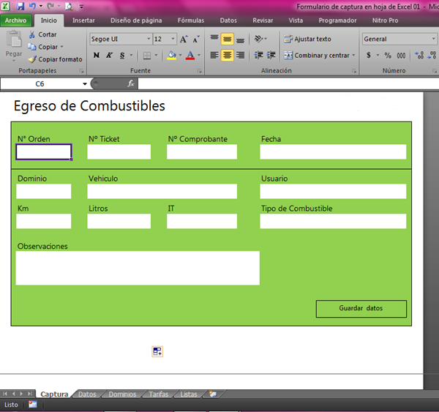Open the Combinar y centrar dropdown arrow

point(353,56)
